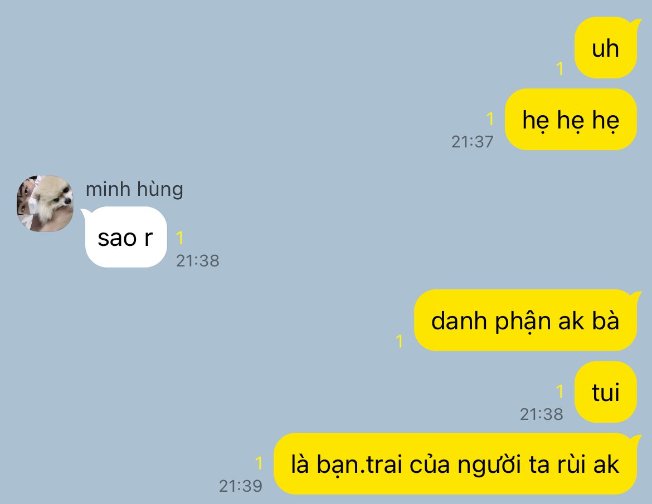Click the word 'phận' in the yellow bubble

pyautogui.click(x=523, y=322)
